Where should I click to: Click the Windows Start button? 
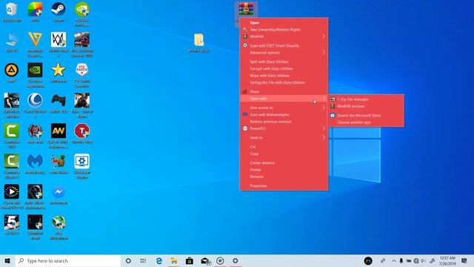7,260
